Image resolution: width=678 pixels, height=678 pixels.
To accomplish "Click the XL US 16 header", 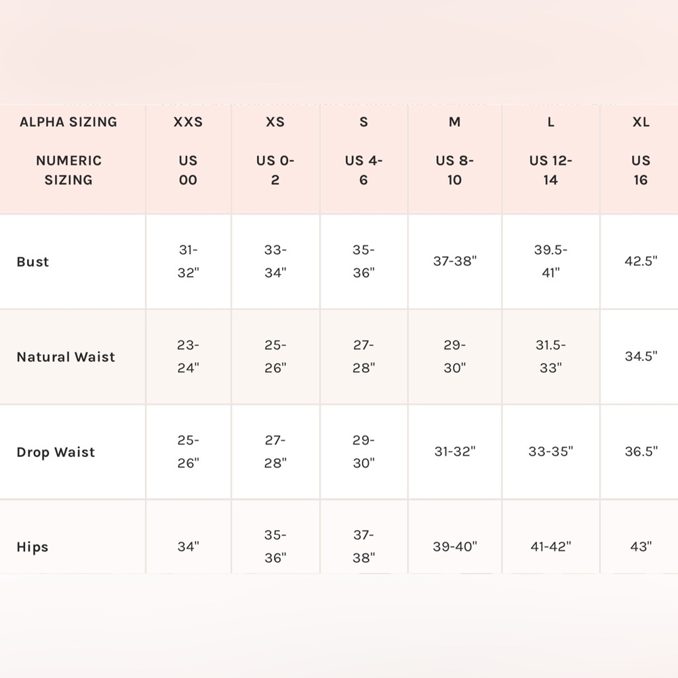I will [640, 159].
